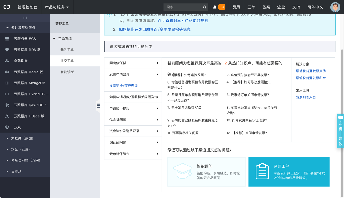Open question 【推荐】如何修改发票抬头
Screen dimensions: 344x198
tap(248, 82)
